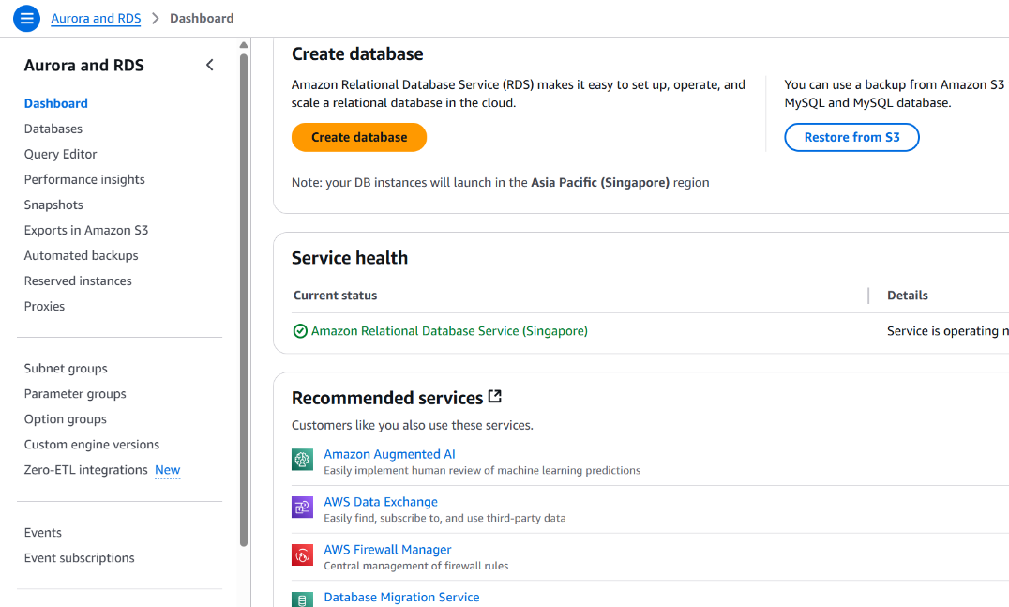Click the Current status column header
The height and width of the screenshot is (607, 1009).
tap(336, 296)
